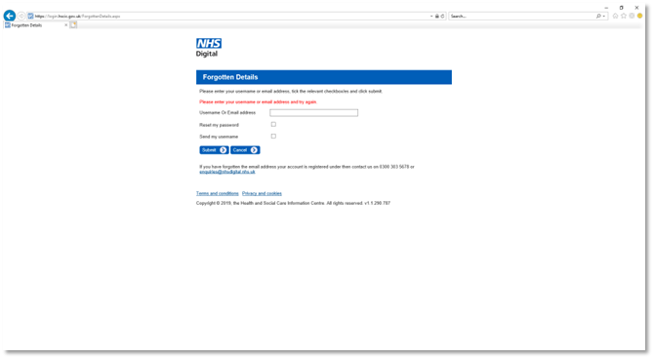Open the enquiries@nhsdigital.nhs.uk email link
654x359 pixels.
coord(227,172)
